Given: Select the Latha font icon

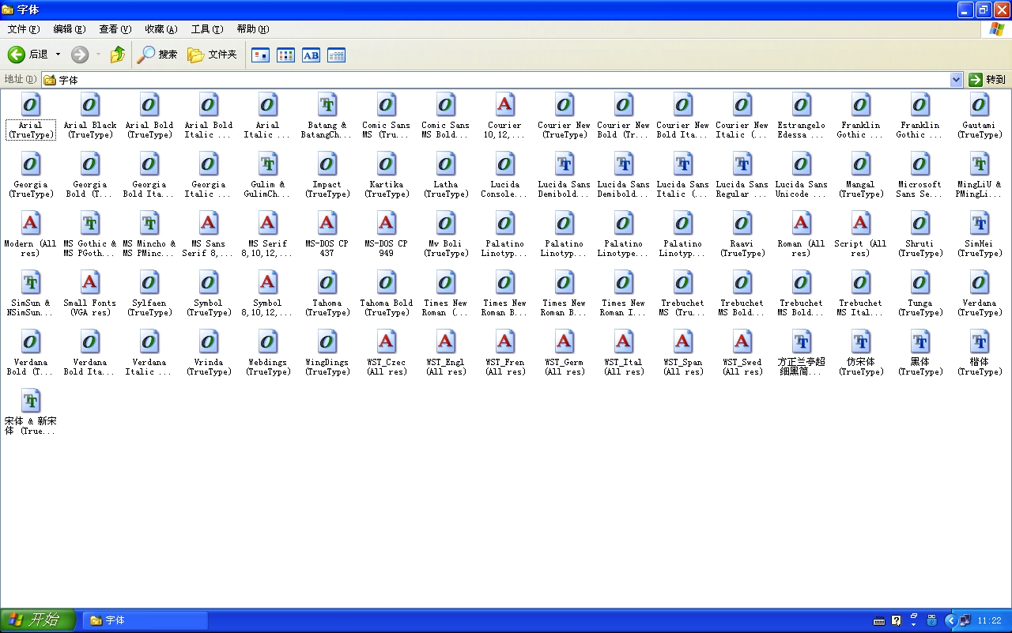Looking at the screenshot, I should [x=446, y=164].
